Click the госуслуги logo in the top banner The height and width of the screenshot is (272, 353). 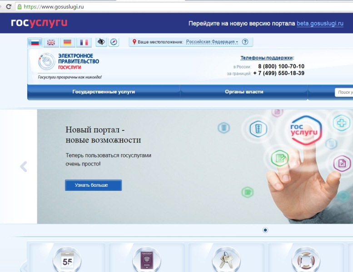pos(39,23)
